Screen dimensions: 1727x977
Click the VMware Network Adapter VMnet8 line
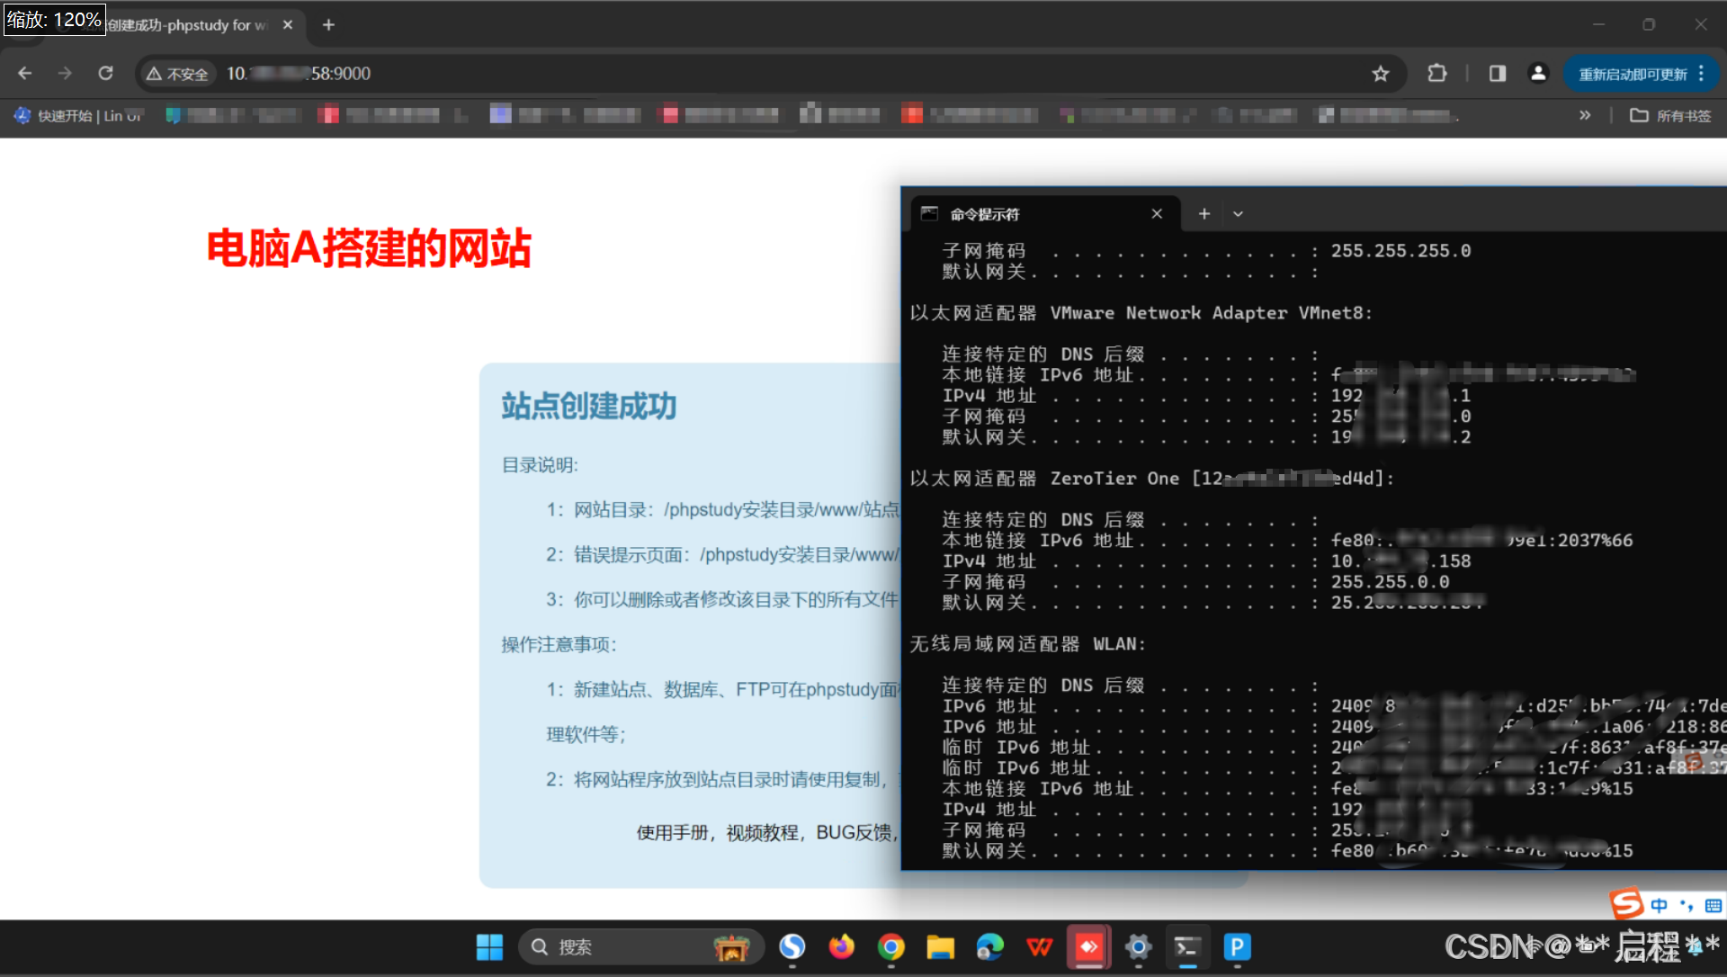tap(1141, 313)
